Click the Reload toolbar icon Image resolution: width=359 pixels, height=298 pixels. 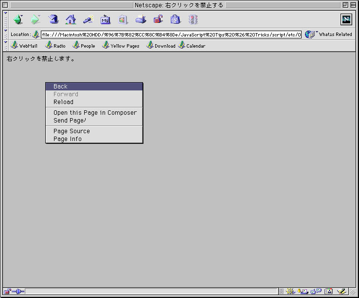click(53, 19)
